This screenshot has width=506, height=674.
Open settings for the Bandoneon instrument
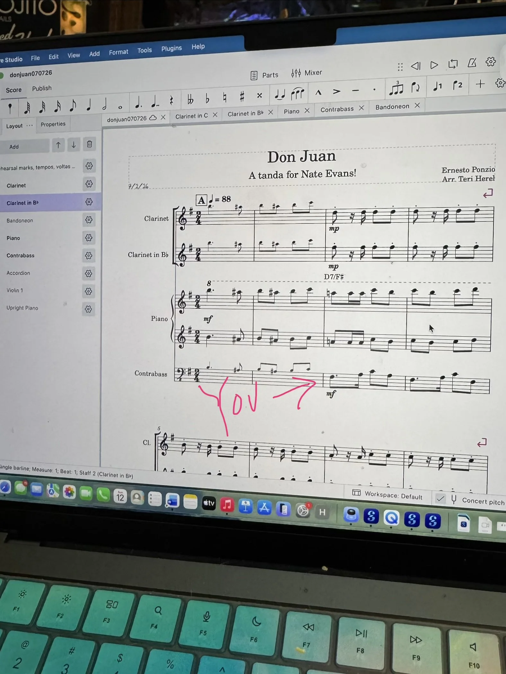(x=89, y=220)
